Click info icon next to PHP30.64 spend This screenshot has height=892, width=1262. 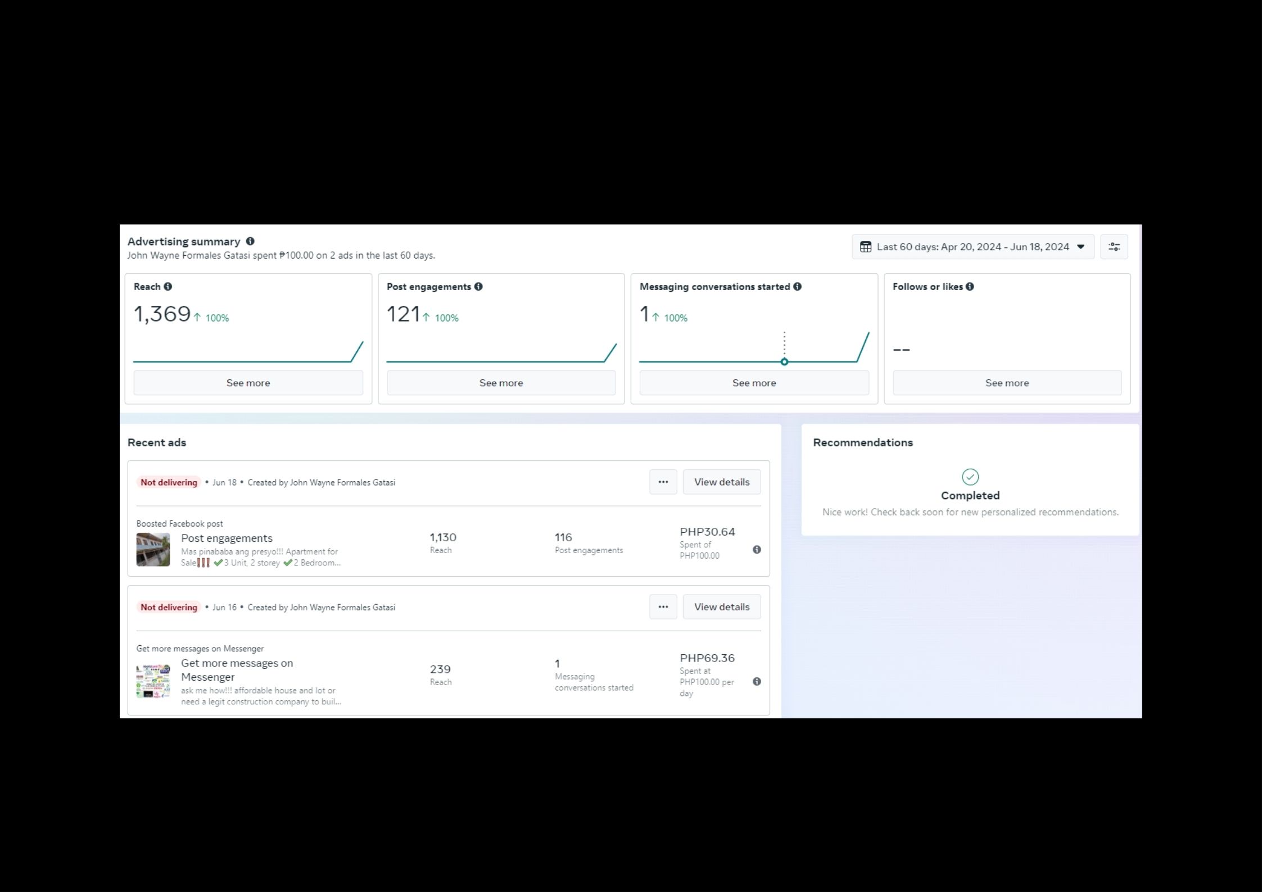757,550
